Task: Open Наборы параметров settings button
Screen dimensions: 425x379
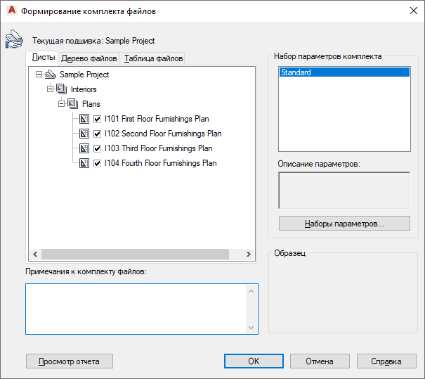Action: tap(344, 224)
